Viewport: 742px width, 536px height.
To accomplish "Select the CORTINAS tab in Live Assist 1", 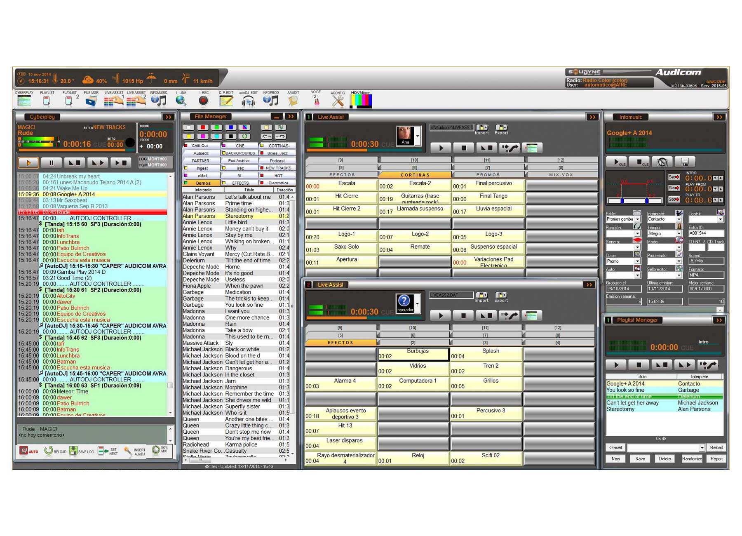I will 415,175.
